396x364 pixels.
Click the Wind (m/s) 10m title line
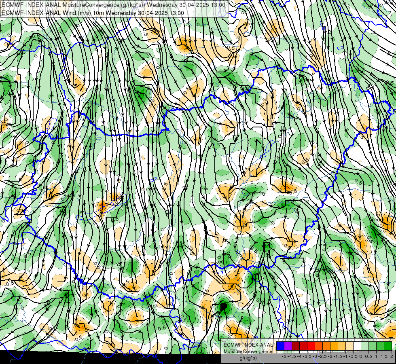point(93,13)
